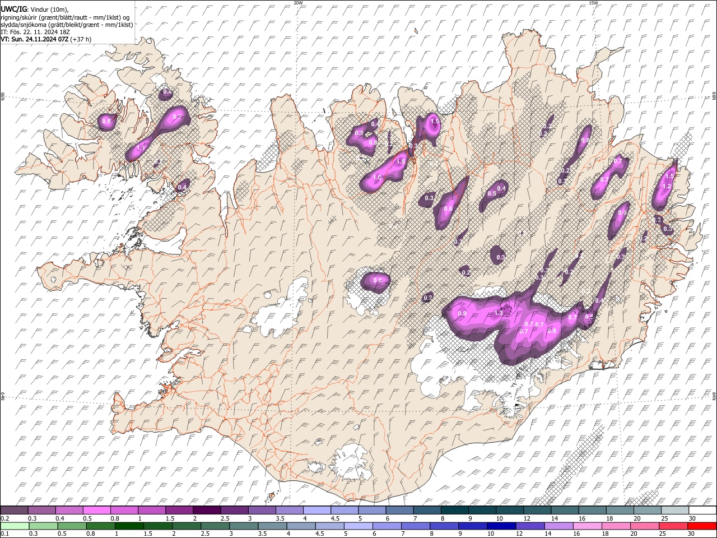
Task: Select the lower scale swatch between 0.3 and 0.5
Action: coord(43,526)
